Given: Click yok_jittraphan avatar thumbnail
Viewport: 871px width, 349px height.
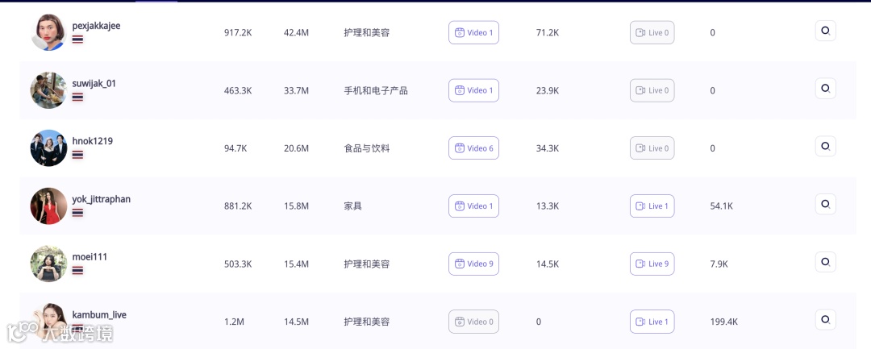Looking at the screenshot, I should (48, 206).
